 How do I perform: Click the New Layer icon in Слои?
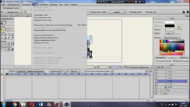point(155,67)
